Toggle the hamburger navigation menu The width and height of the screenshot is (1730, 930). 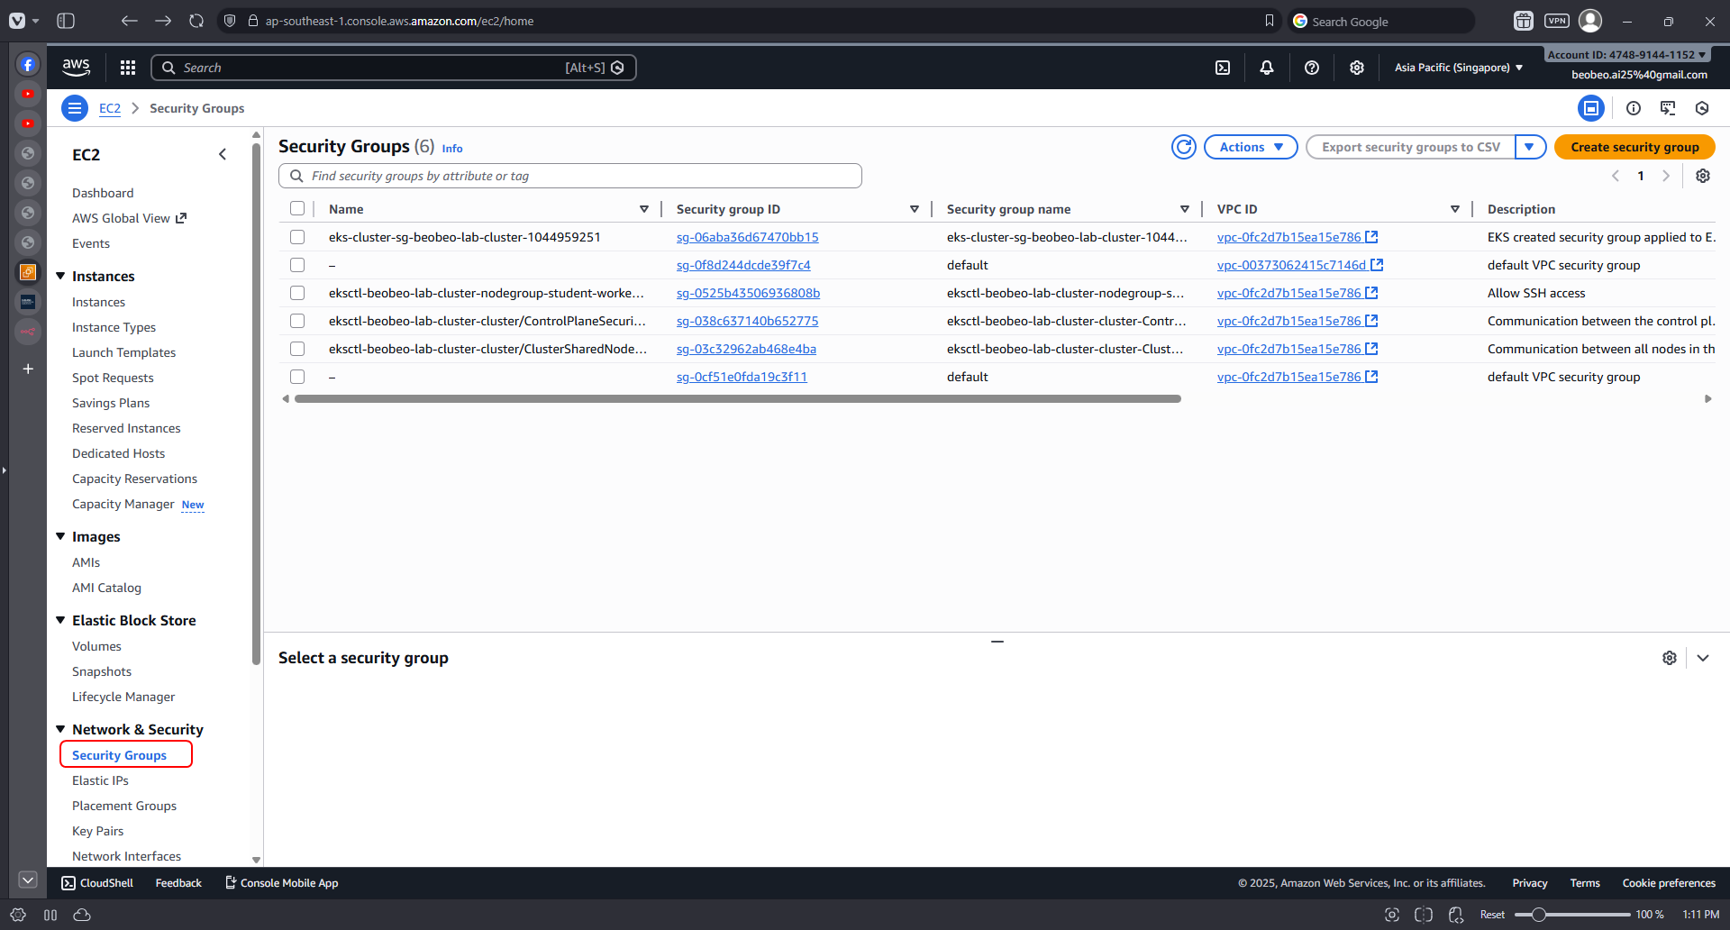(75, 108)
